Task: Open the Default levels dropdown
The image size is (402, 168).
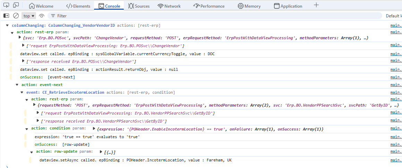Action: [394, 16]
